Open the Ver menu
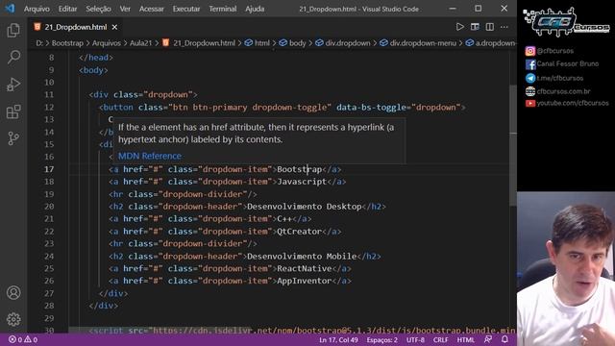The image size is (615, 346). click(x=125, y=9)
